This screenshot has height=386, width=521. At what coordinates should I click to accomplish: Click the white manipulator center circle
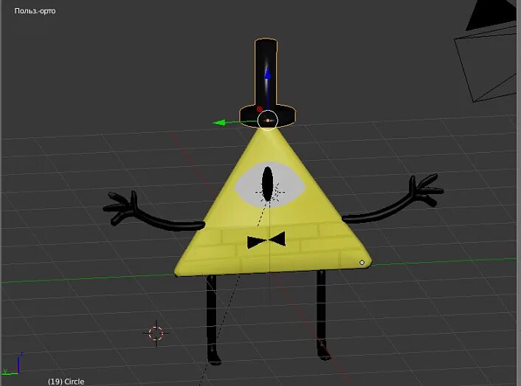[x=267, y=120]
